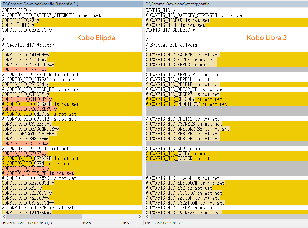
Task: Click the line CONFIG_HID_BELKIN=y
Action: 26,84
